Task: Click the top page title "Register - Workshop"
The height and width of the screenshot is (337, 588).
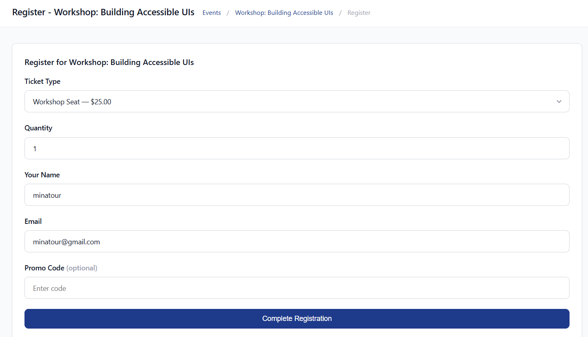Action: pos(103,12)
